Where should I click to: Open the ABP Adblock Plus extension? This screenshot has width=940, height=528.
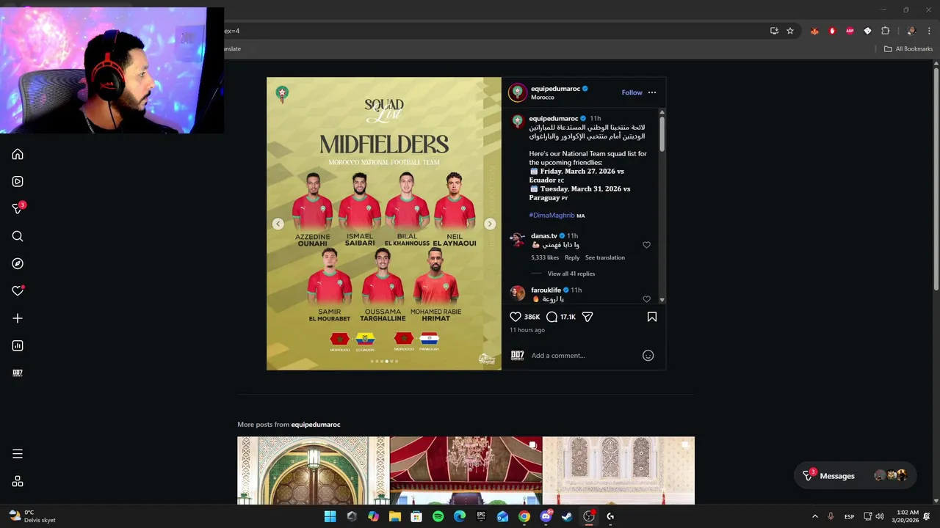click(x=850, y=31)
